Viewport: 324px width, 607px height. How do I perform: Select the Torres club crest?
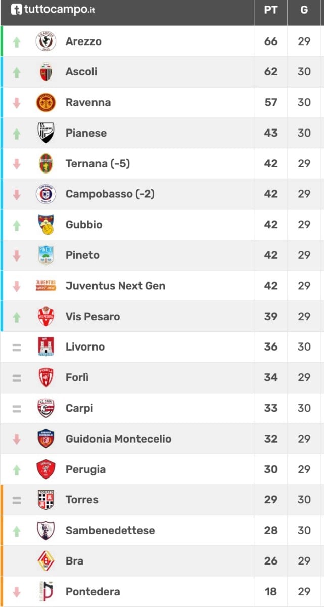pyautogui.click(x=46, y=500)
